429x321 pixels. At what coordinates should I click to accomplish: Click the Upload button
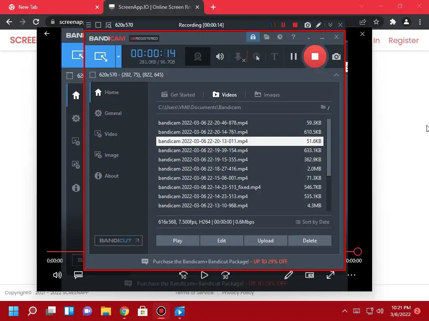coord(266,241)
